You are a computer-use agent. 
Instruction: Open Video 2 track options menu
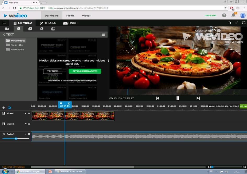click(x=29, y=113)
